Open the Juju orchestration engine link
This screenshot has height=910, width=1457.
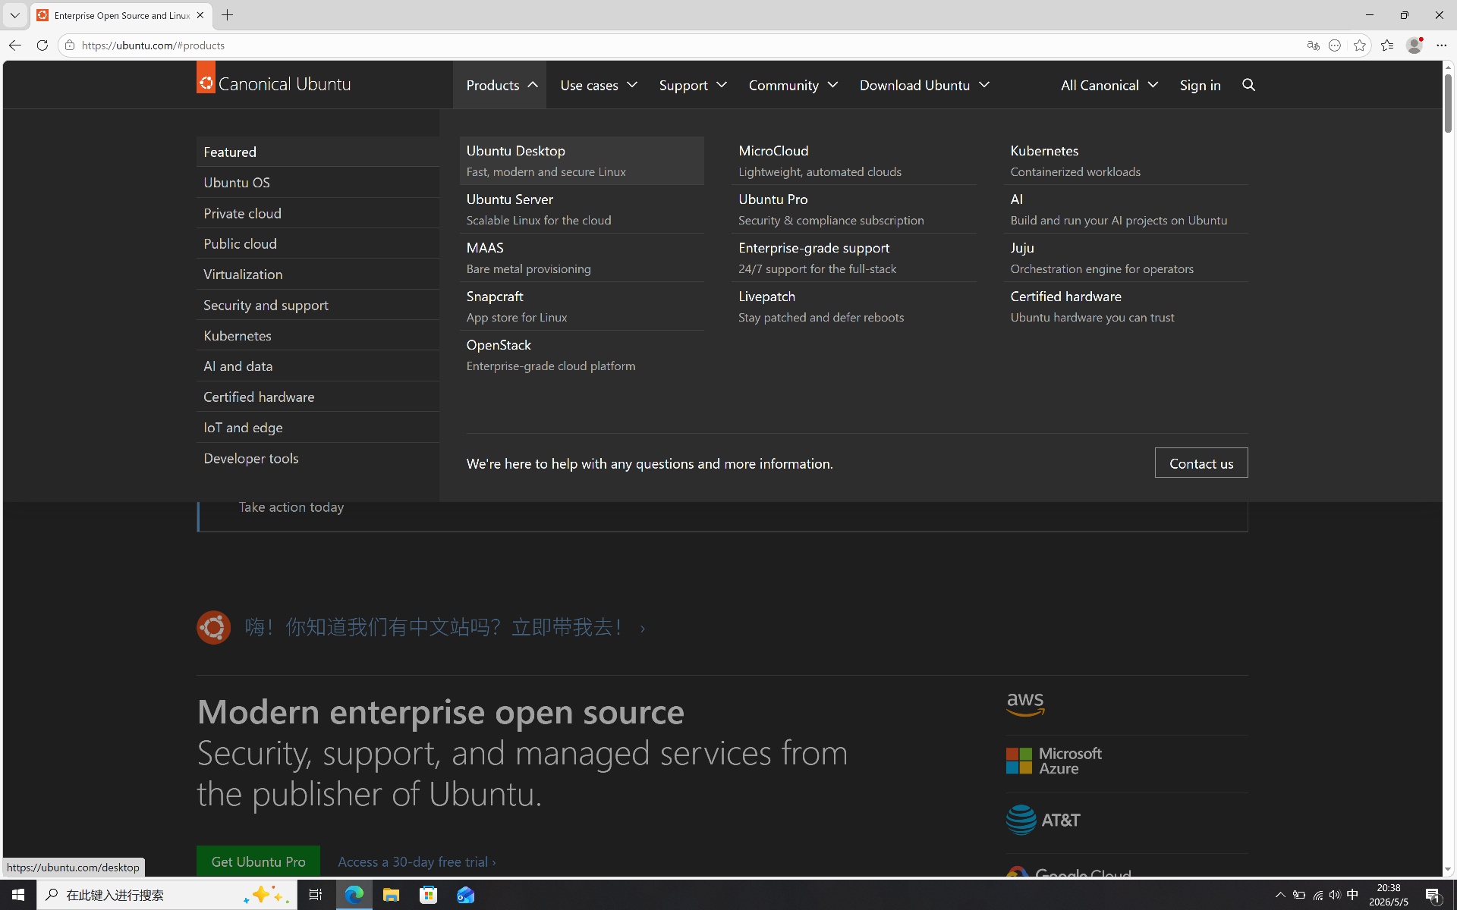tap(1126, 258)
